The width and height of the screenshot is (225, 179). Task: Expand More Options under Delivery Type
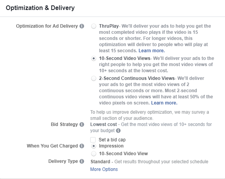click(104, 169)
